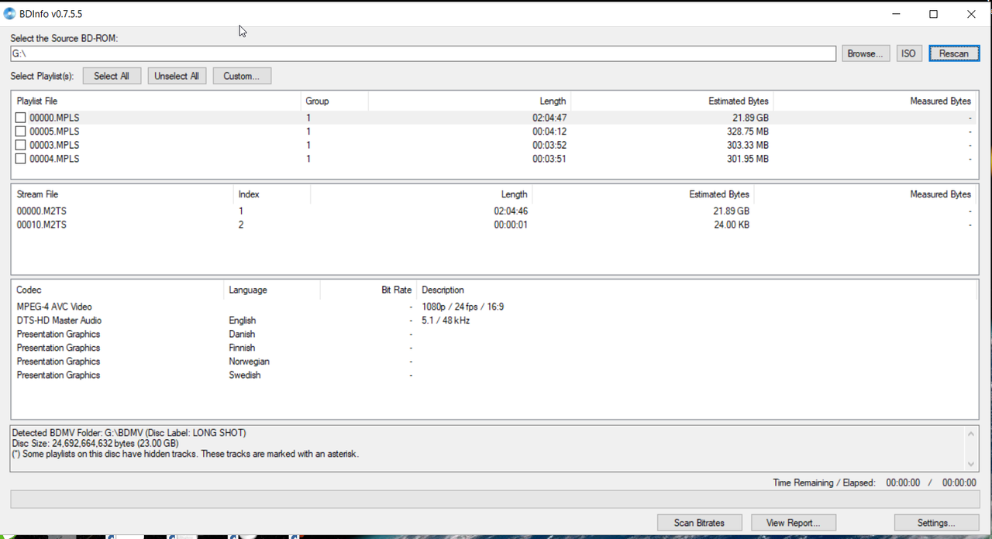Tick the 00005.MPLS playlist checkbox

coord(21,132)
